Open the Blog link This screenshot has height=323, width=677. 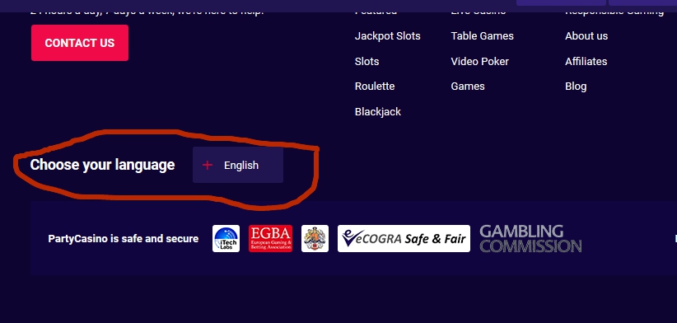click(576, 87)
